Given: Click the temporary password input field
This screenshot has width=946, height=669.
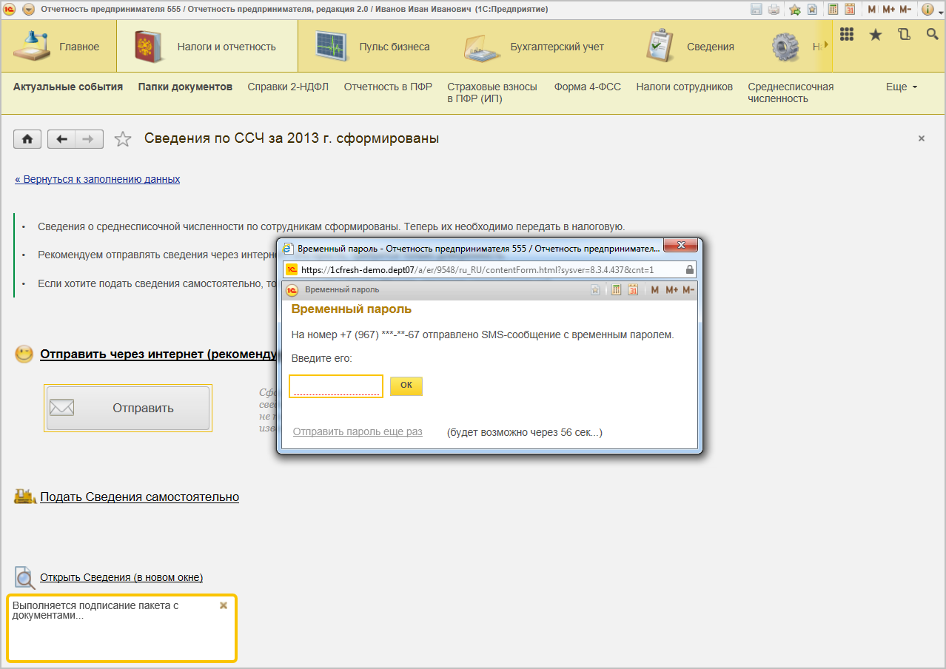Looking at the screenshot, I should 335,386.
